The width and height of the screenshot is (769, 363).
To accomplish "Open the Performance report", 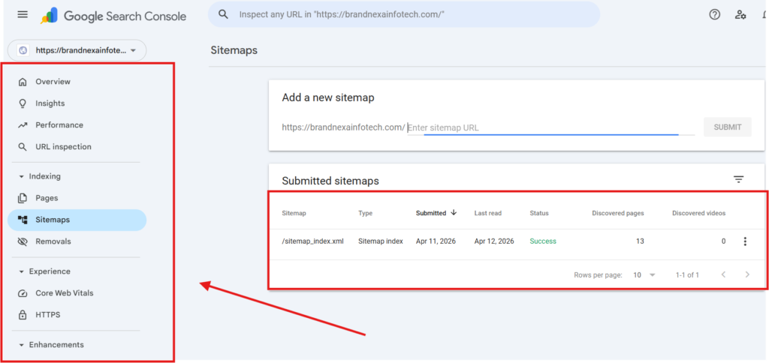I will pos(59,125).
